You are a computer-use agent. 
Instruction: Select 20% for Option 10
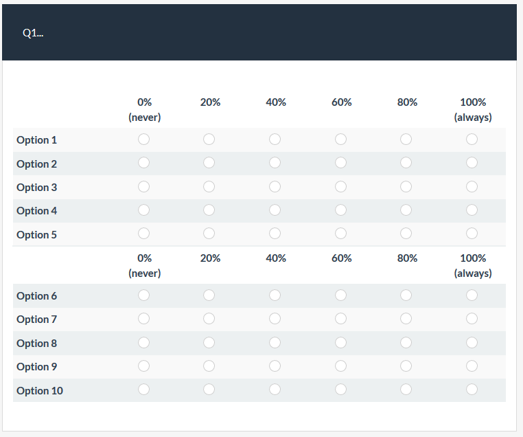click(x=209, y=390)
